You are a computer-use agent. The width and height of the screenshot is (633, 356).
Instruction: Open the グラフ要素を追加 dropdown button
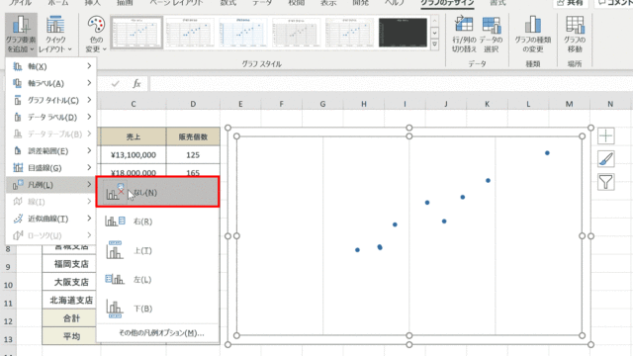point(21,35)
